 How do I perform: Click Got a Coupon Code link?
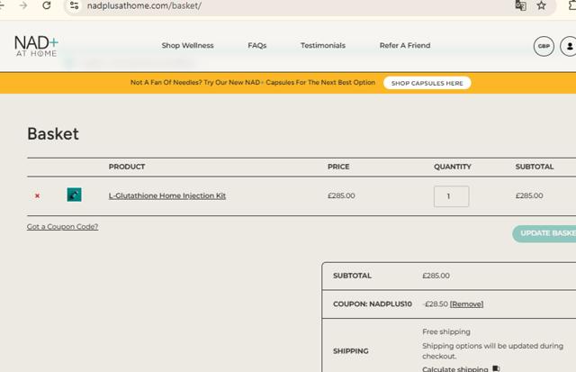click(62, 226)
